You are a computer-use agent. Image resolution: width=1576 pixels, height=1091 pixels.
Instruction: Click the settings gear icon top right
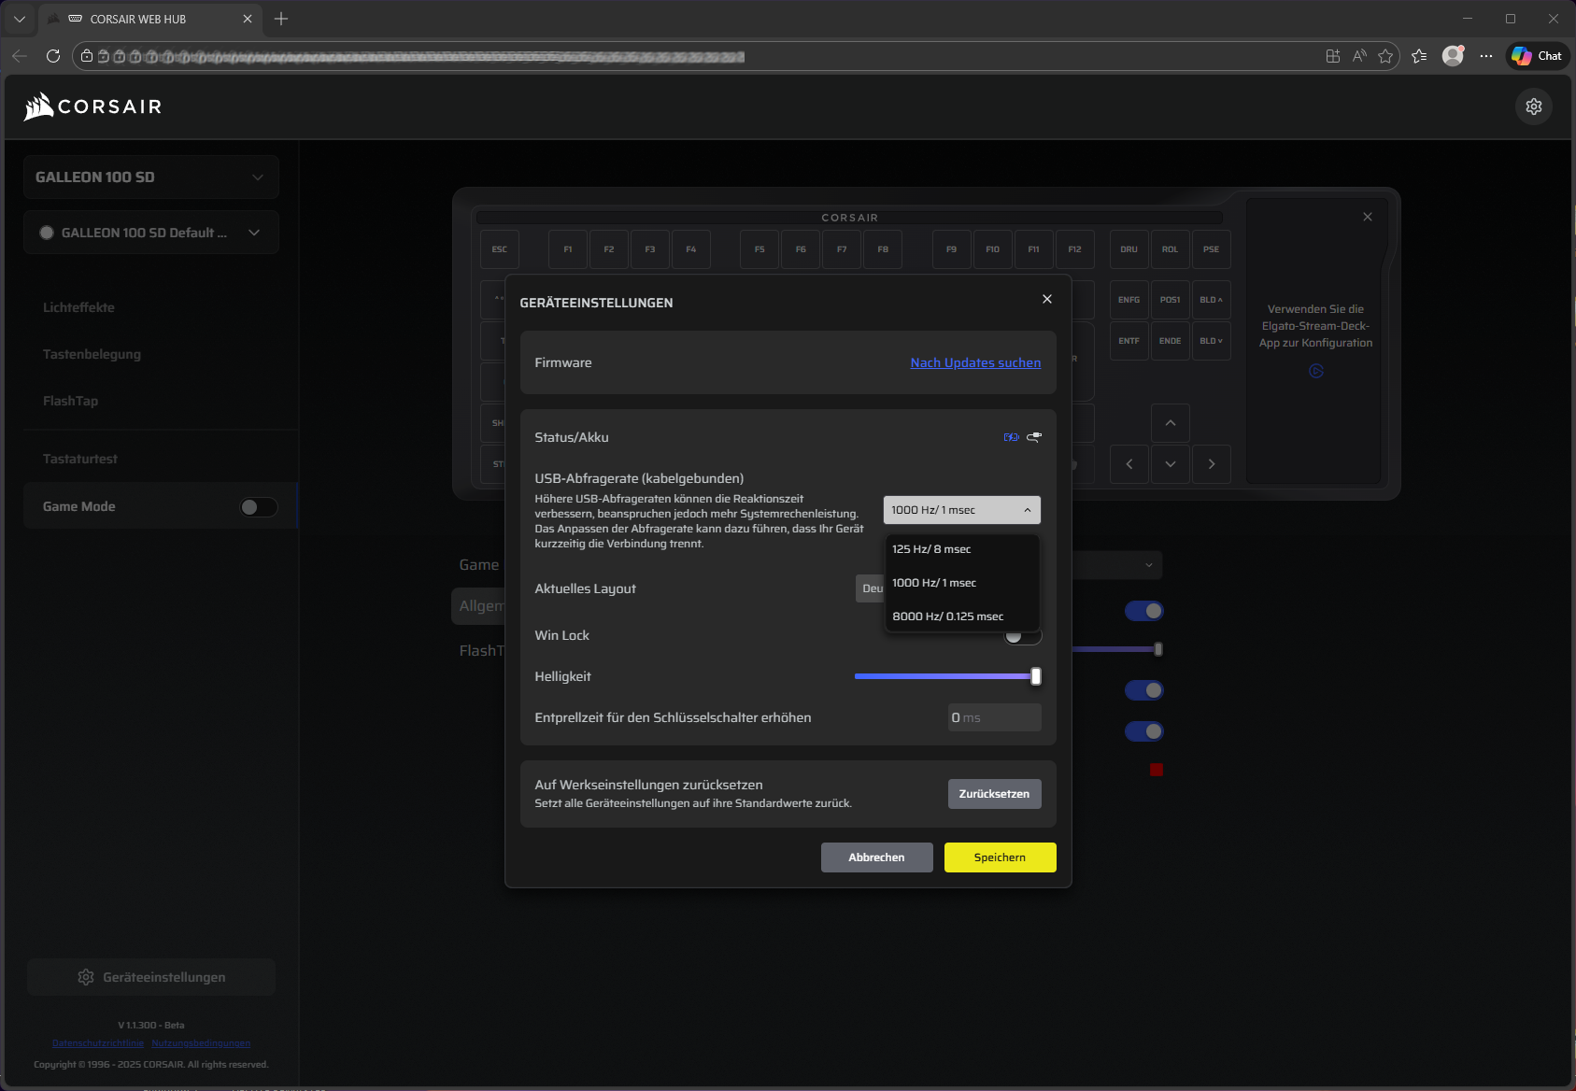[x=1533, y=106]
